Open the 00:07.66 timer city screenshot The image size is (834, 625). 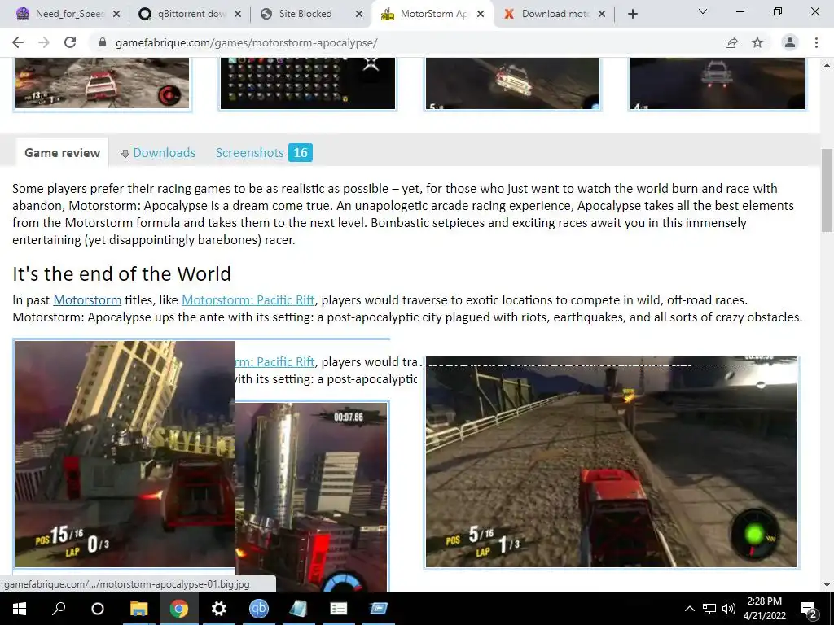(x=311, y=497)
